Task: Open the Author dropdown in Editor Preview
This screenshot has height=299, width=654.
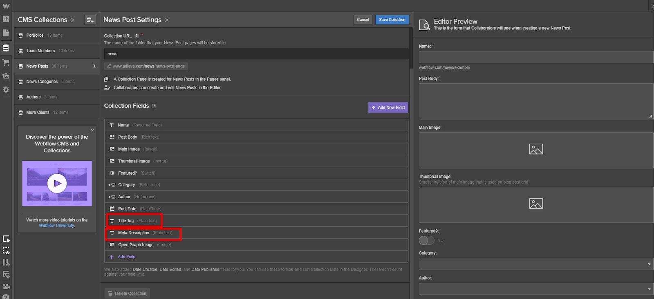Action: coord(536,289)
